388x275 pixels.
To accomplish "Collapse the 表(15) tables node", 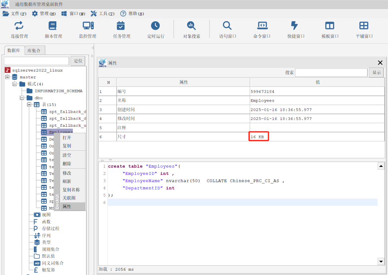I will click(x=29, y=104).
